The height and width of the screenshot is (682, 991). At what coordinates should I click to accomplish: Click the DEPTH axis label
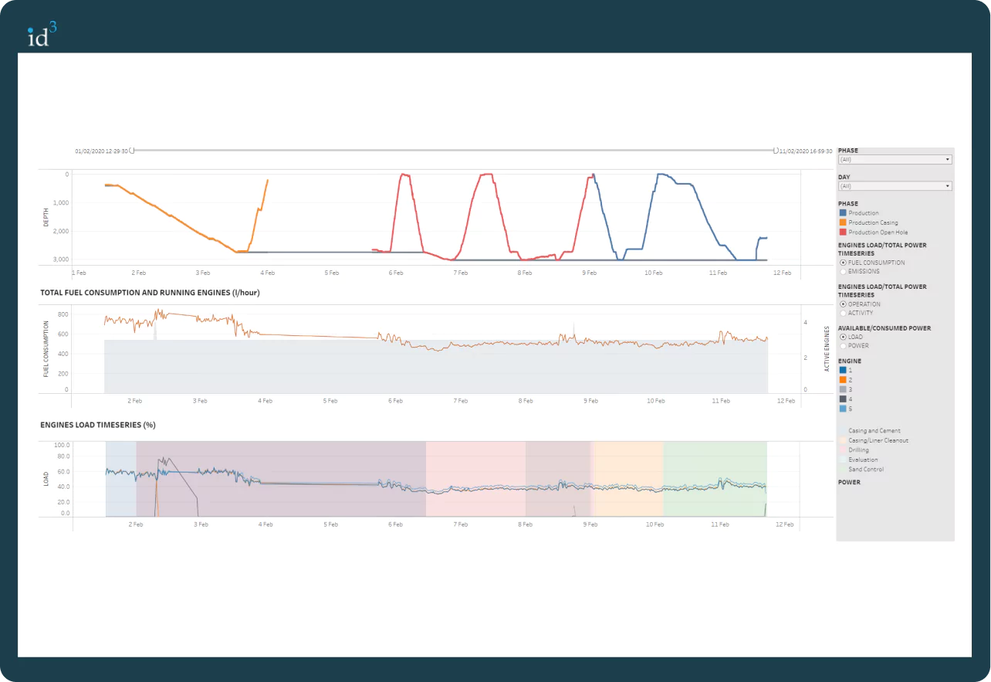(46, 217)
